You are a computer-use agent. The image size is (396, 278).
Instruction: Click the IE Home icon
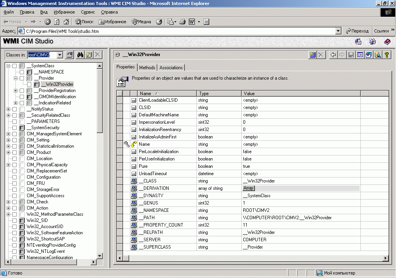(x=66, y=22)
